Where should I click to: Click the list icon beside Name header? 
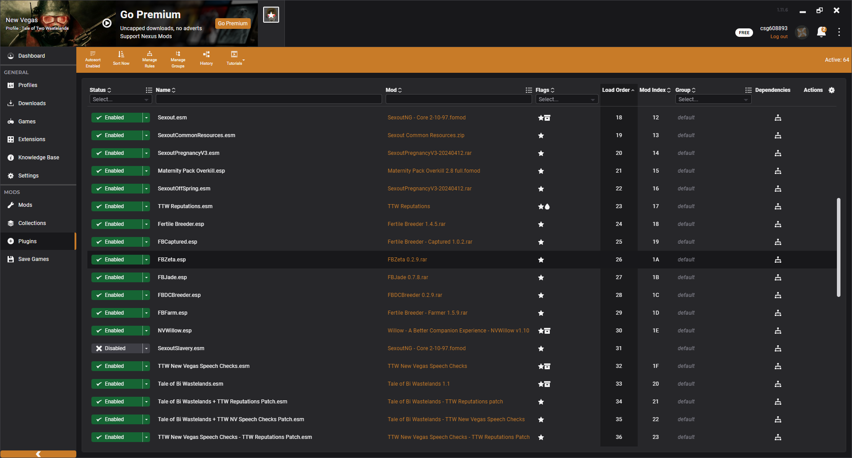(x=149, y=90)
